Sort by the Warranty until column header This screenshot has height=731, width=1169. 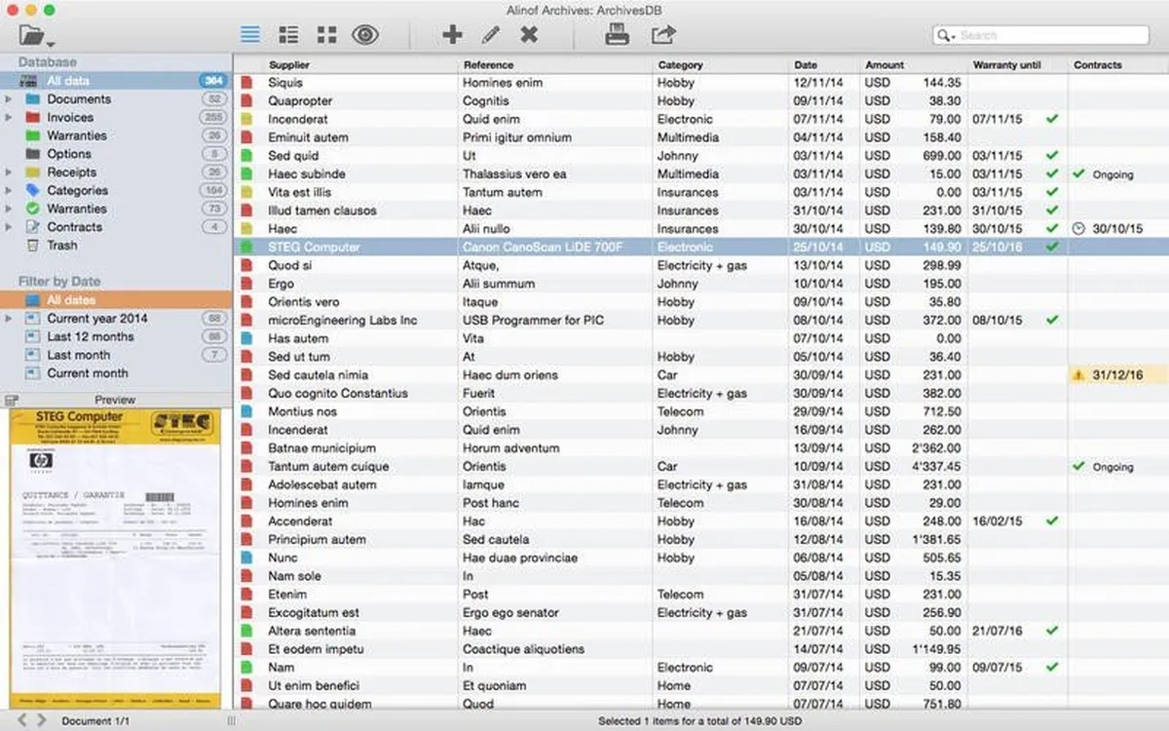[x=1017, y=65]
